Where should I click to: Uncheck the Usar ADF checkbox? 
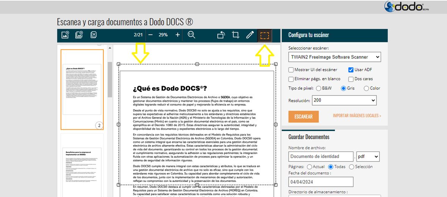pyautogui.click(x=351, y=70)
